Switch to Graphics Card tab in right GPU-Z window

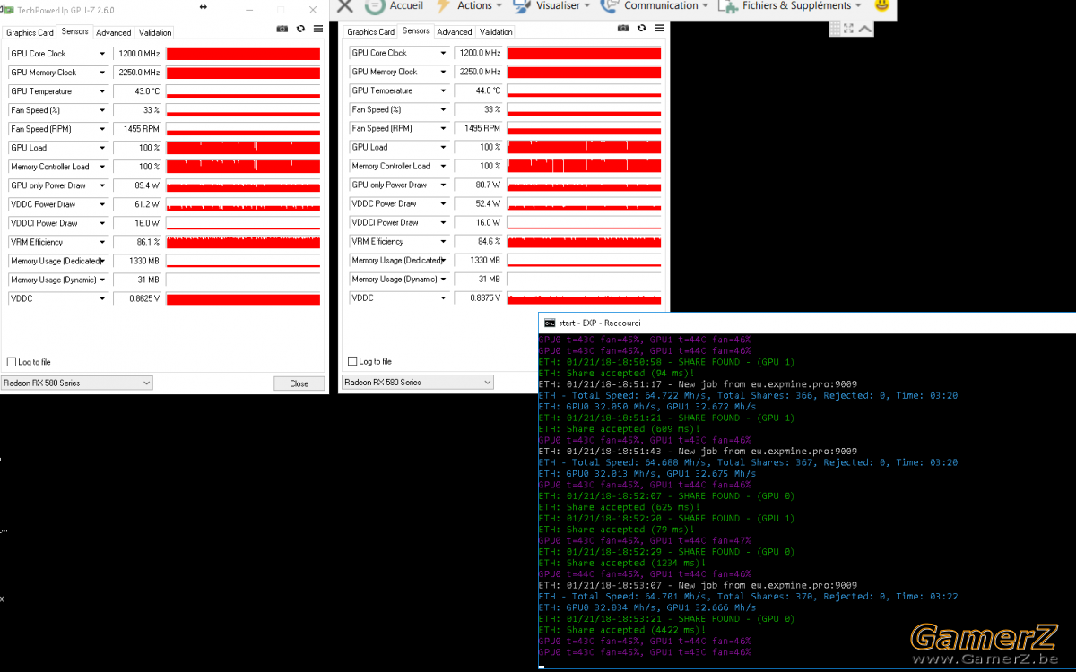(x=371, y=31)
